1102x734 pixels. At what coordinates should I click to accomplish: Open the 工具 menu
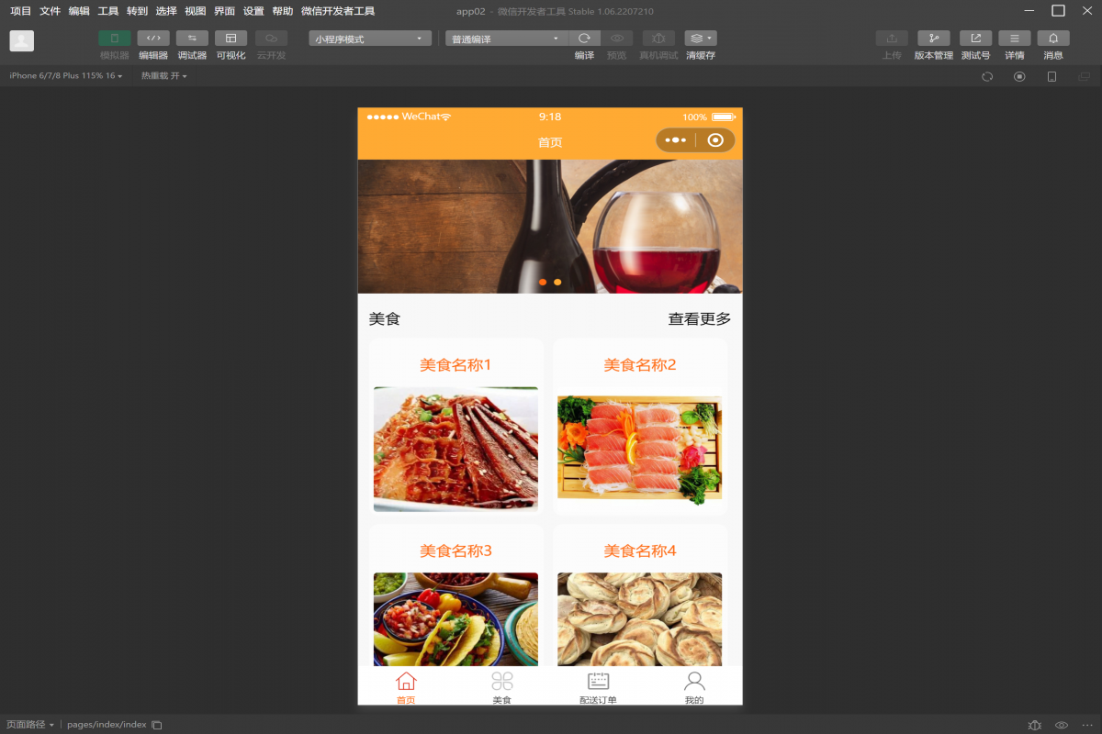108,11
